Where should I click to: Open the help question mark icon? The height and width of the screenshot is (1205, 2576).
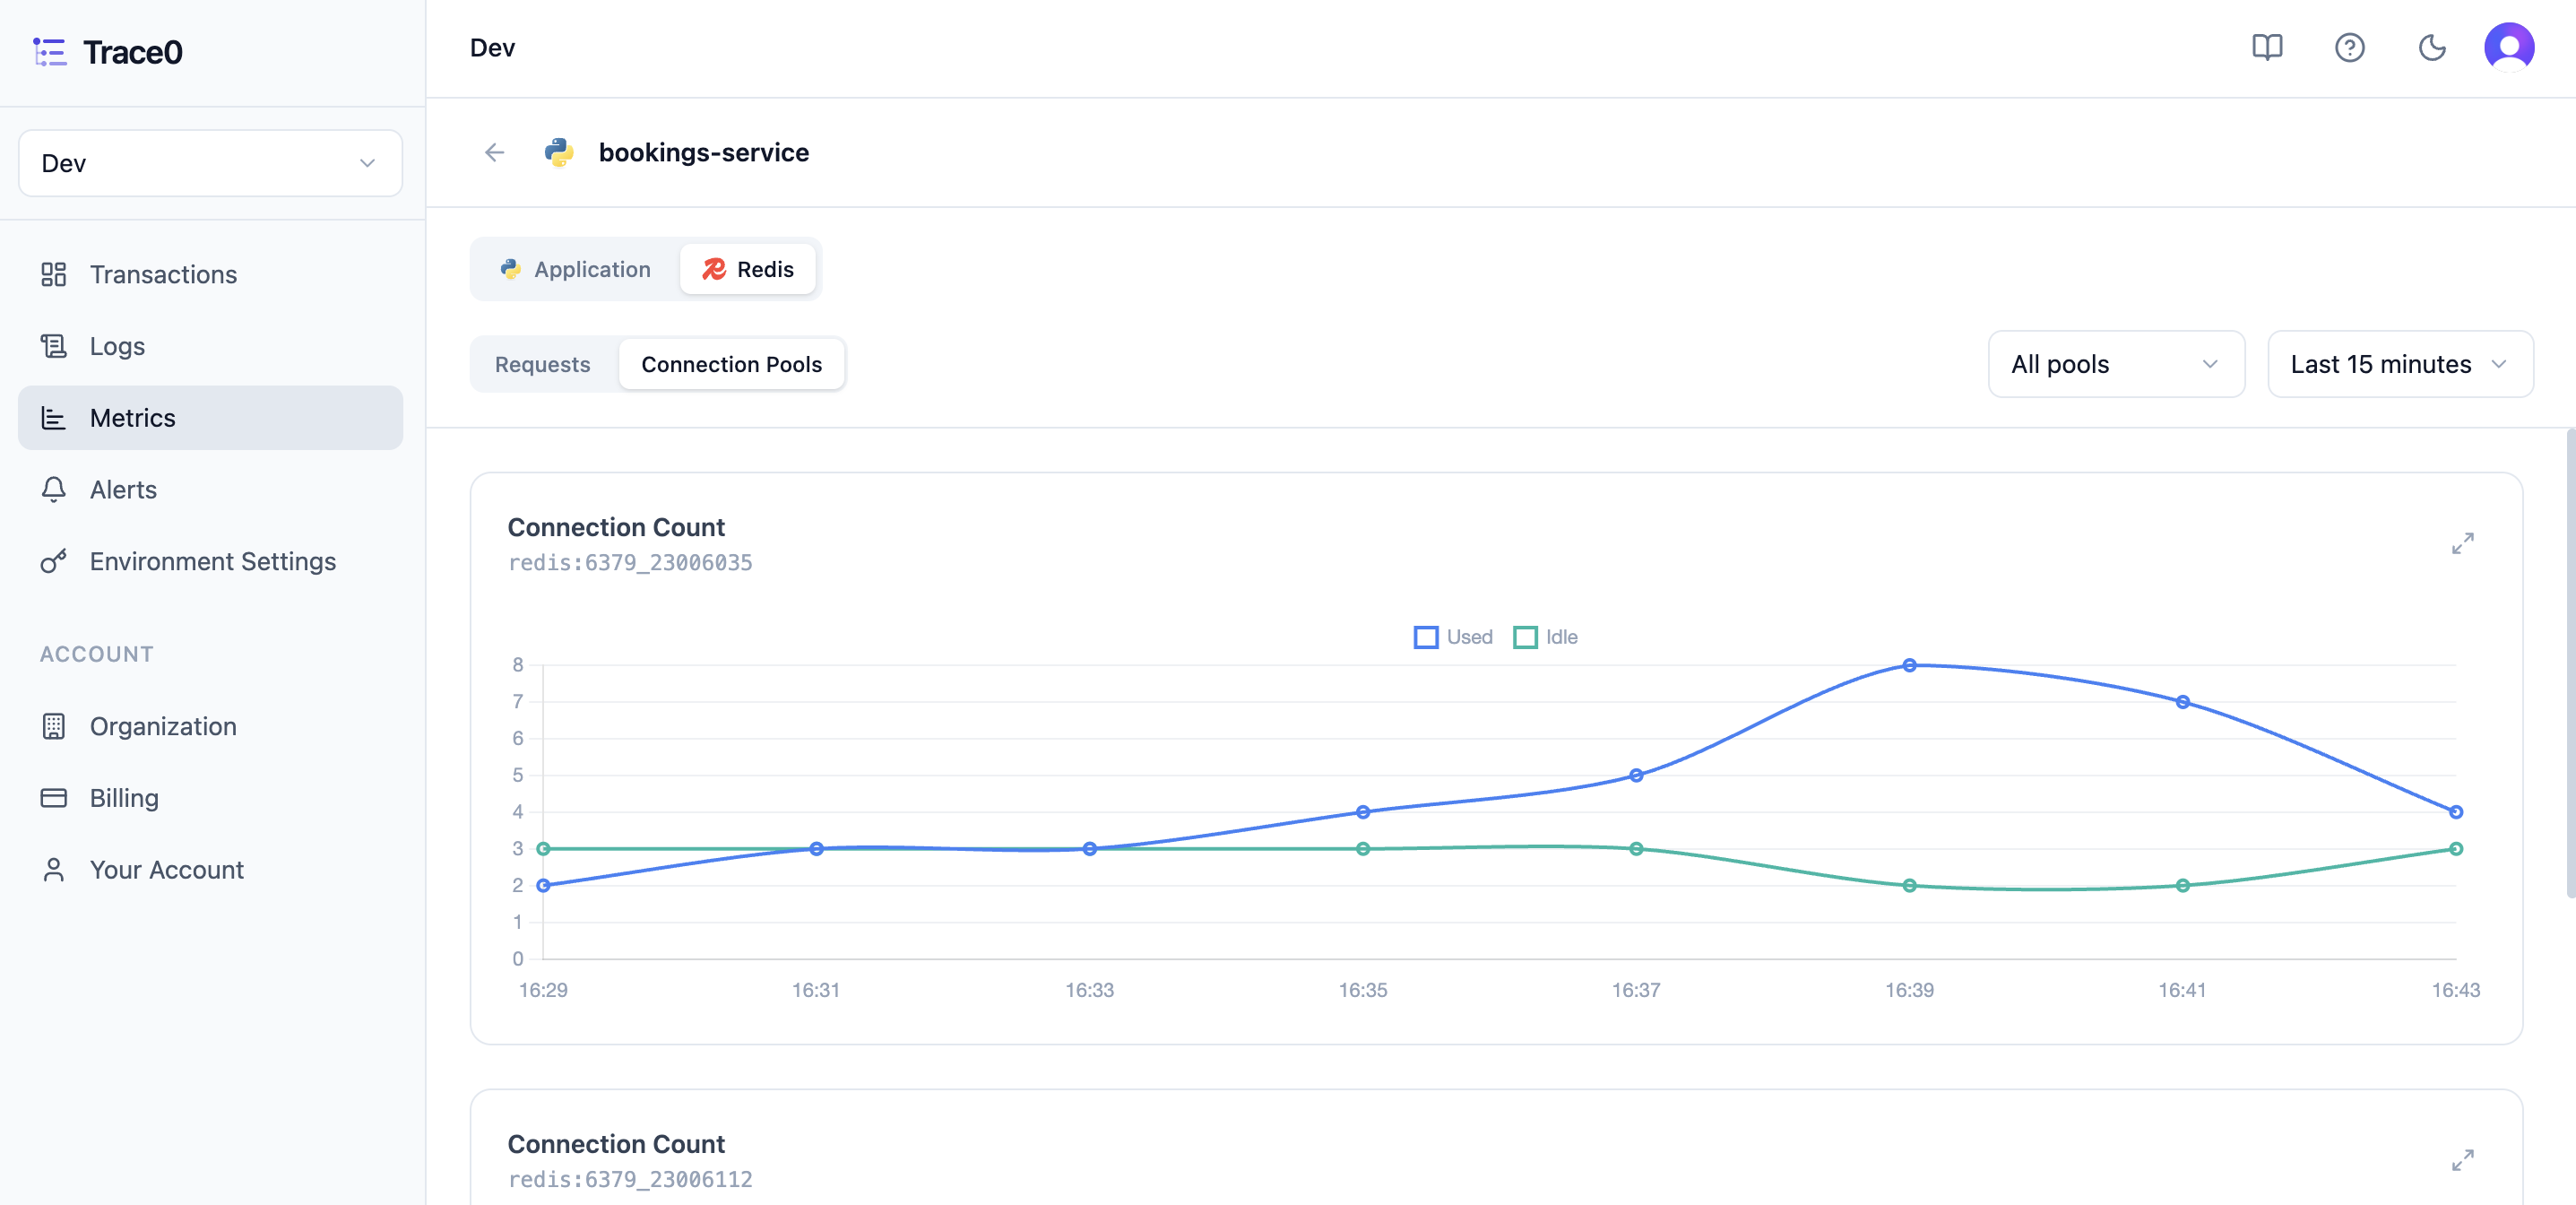point(2349,47)
